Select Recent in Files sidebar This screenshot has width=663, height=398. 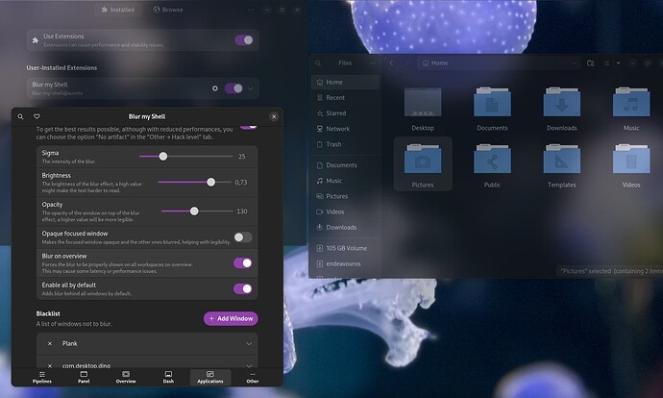tap(345, 98)
